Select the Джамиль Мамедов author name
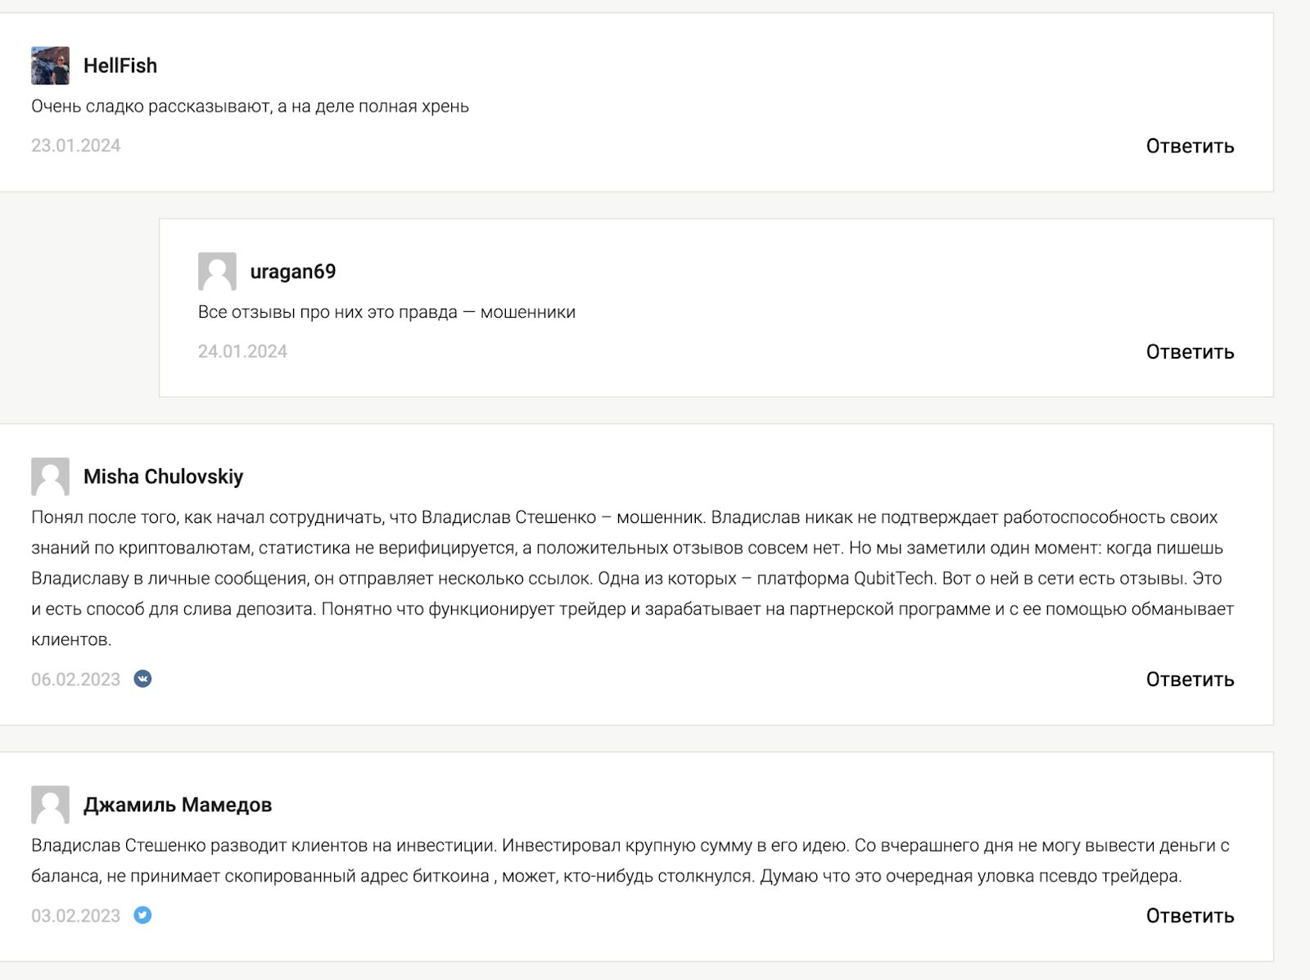 (x=178, y=805)
